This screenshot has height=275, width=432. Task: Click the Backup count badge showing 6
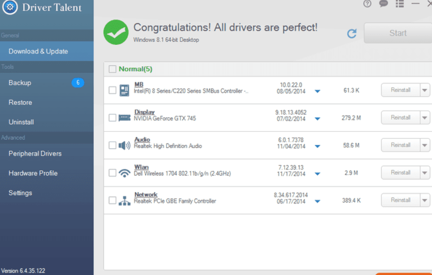point(78,83)
